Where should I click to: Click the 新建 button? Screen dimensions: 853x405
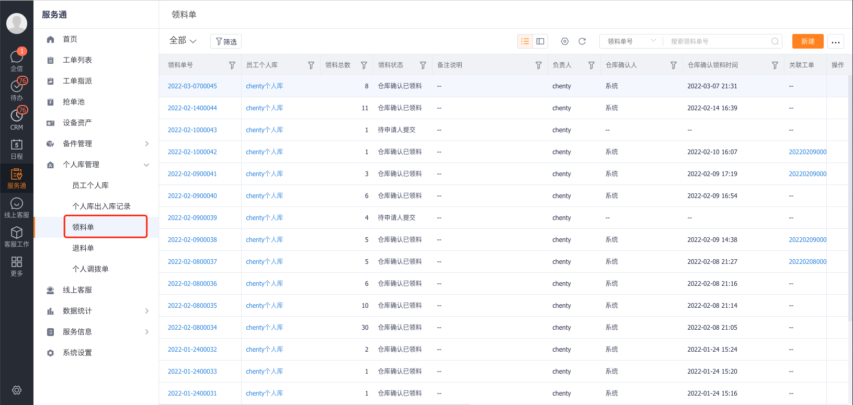click(808, 41)
